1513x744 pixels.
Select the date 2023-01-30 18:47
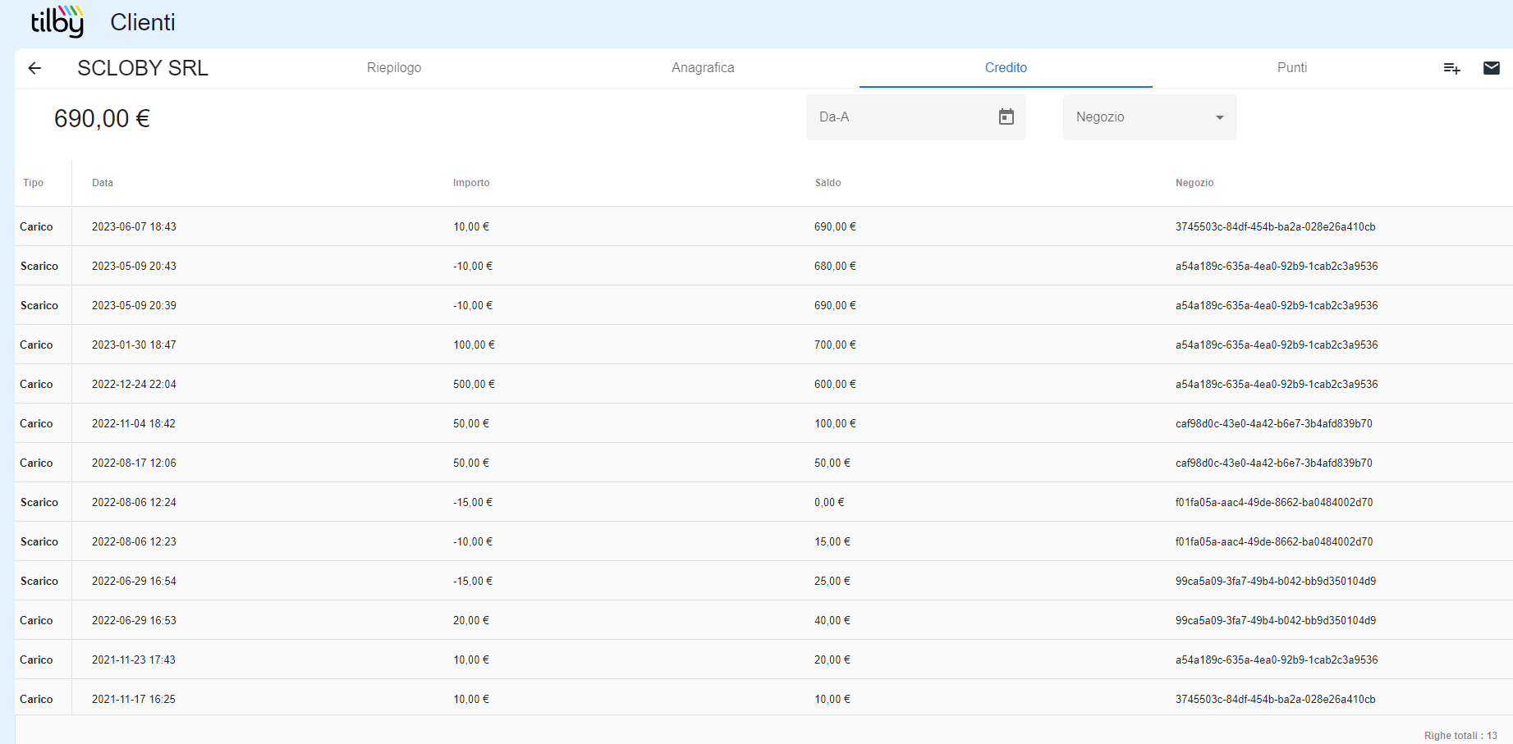click(134, 345)
